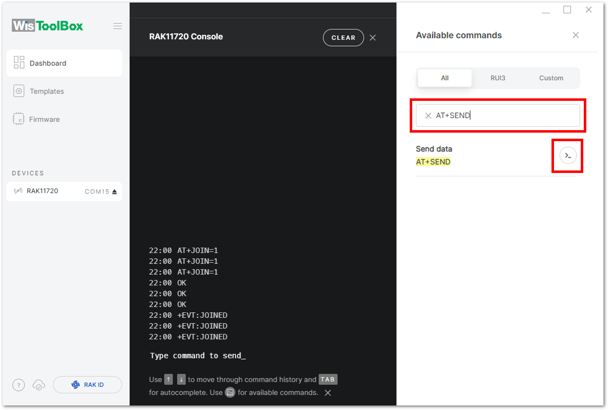This screenshot has width=608, height=410.
Task: Click the RAK11720 Console title
Action: pos(186,37)
